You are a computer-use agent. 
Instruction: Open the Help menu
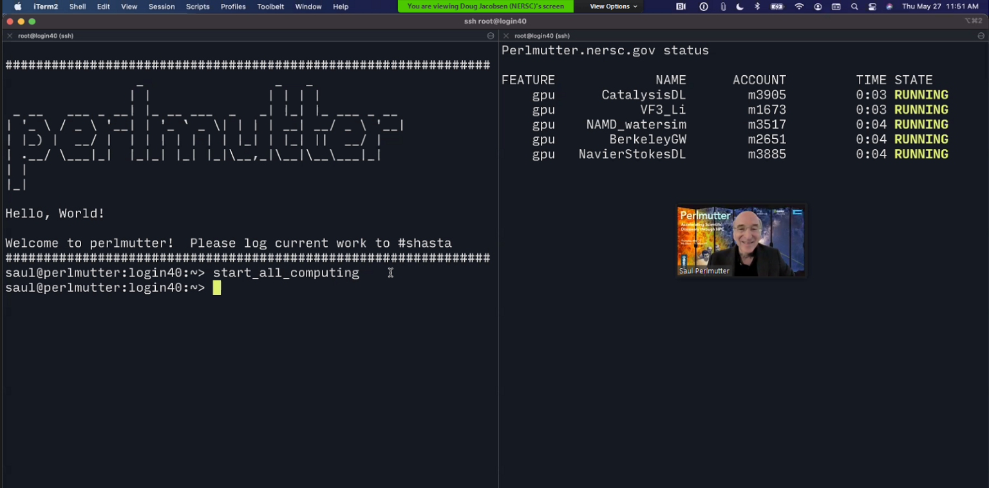pos(341,6)
